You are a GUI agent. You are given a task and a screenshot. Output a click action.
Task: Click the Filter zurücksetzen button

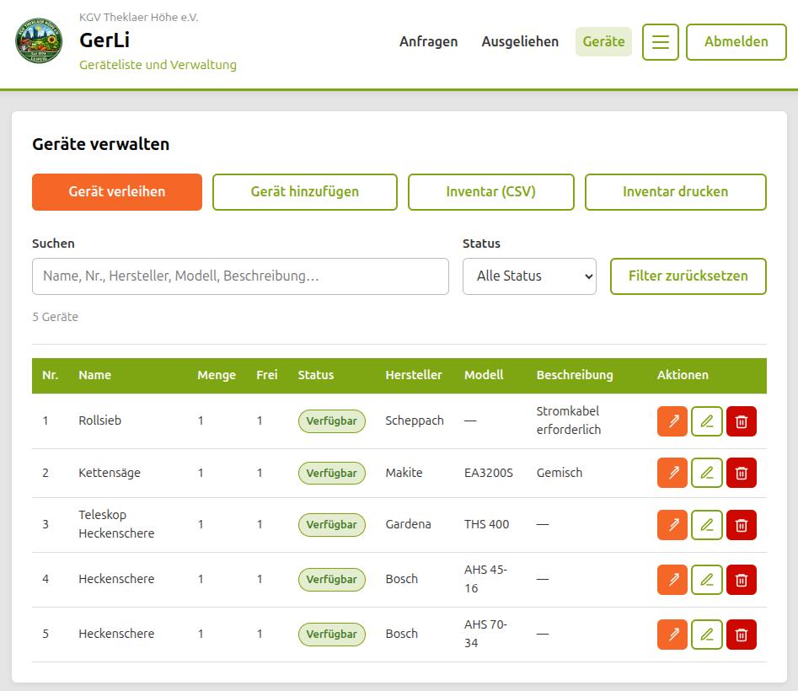click(x=688, y=276)
